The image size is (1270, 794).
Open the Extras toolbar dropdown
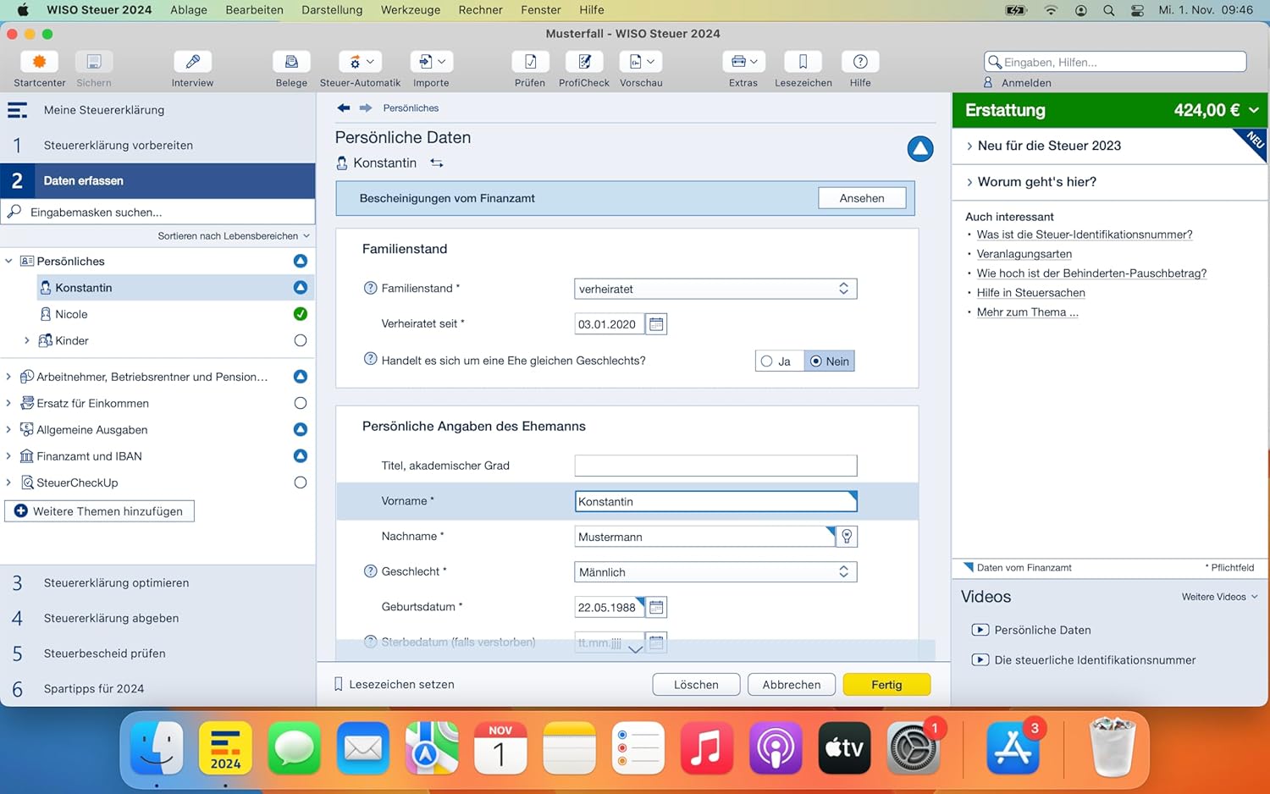[x=743, y=62]
